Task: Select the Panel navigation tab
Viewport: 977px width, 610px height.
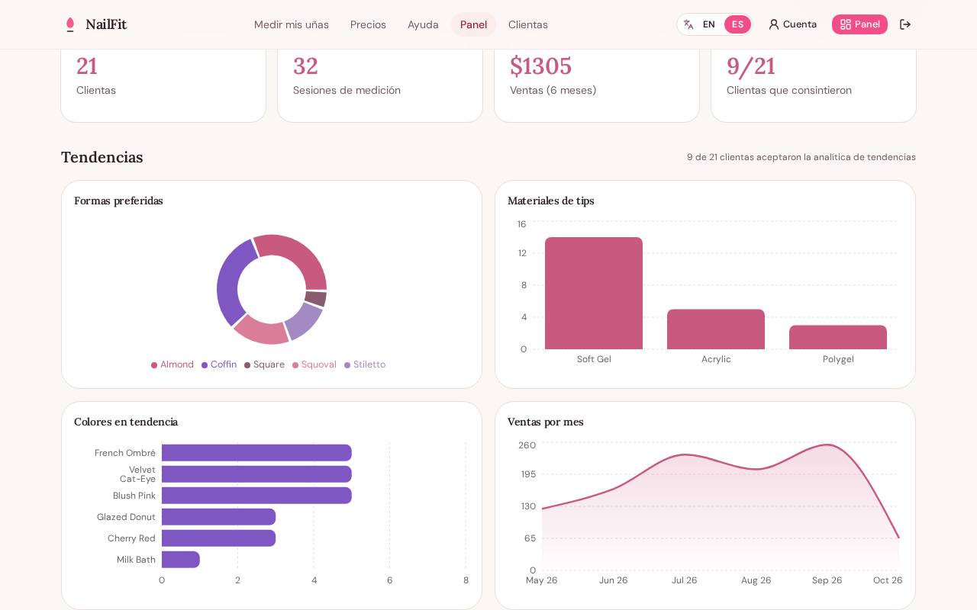Action: tap(473, 24)
